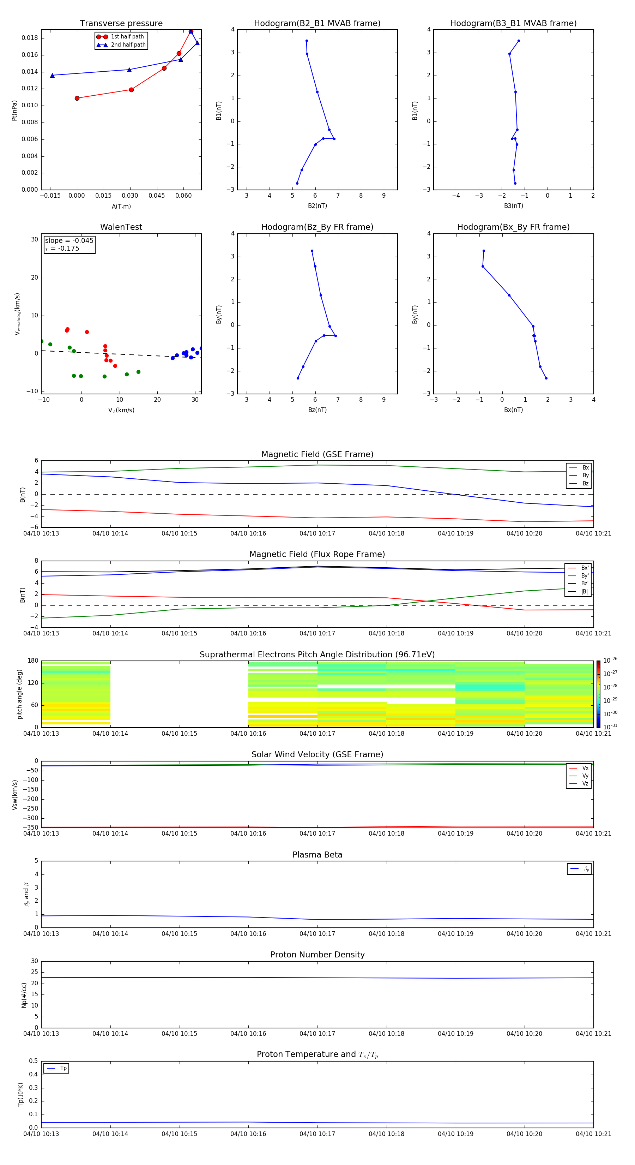Click 'Hodogram(Bx_By FR frame)' title
The height and width of the screenshot is (1165, 635).
point(513,227)
